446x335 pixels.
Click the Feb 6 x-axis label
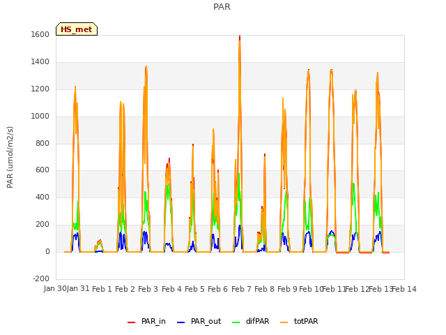217,289
